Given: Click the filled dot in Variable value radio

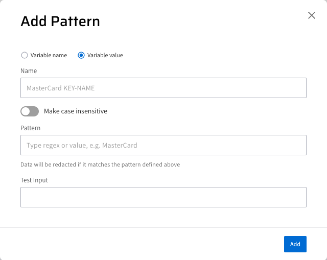Looking at the screenshot, I should (81, 55).
